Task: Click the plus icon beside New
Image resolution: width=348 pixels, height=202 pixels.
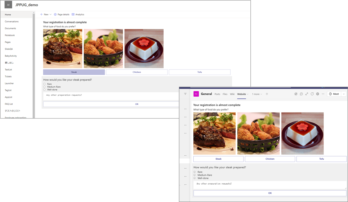Action: pos(41,14)
